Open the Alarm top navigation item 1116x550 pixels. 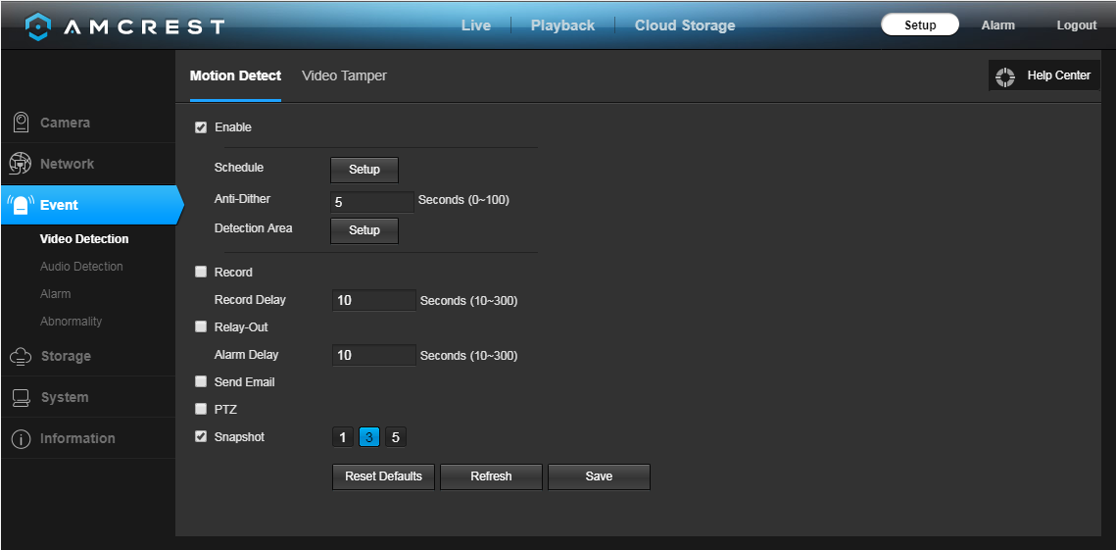997,25
